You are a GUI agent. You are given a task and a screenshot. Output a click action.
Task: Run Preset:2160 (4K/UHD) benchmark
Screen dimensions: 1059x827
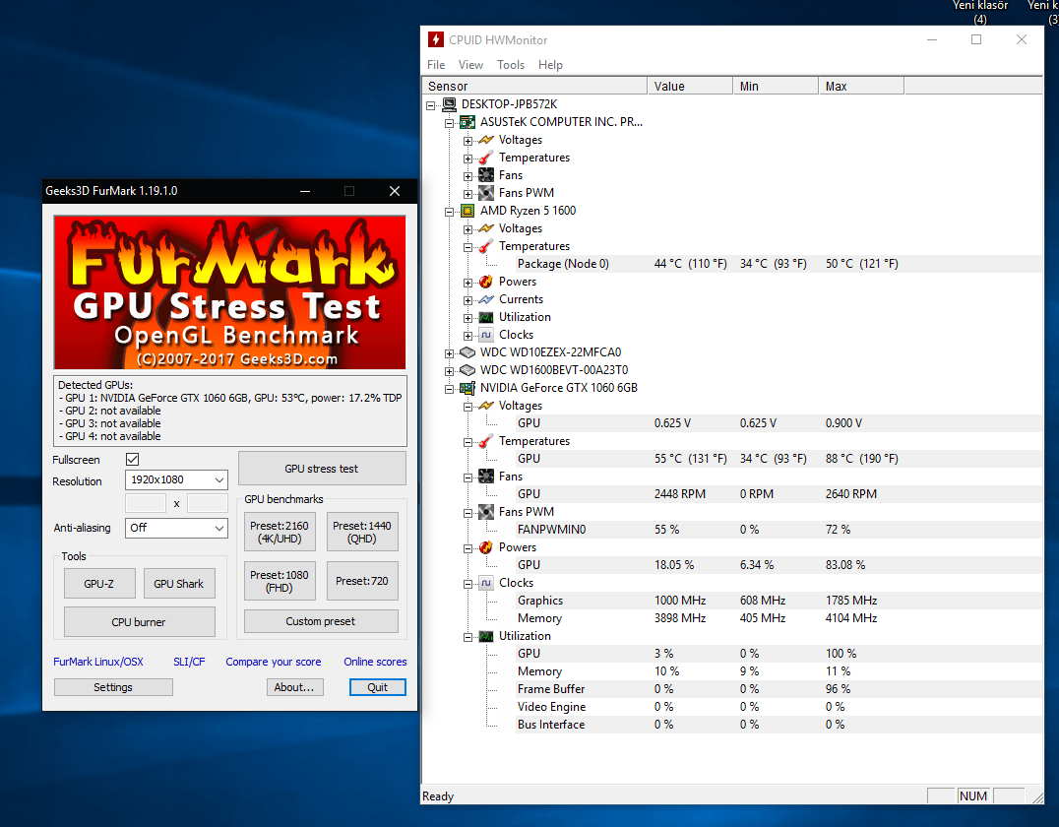(280, 532)
